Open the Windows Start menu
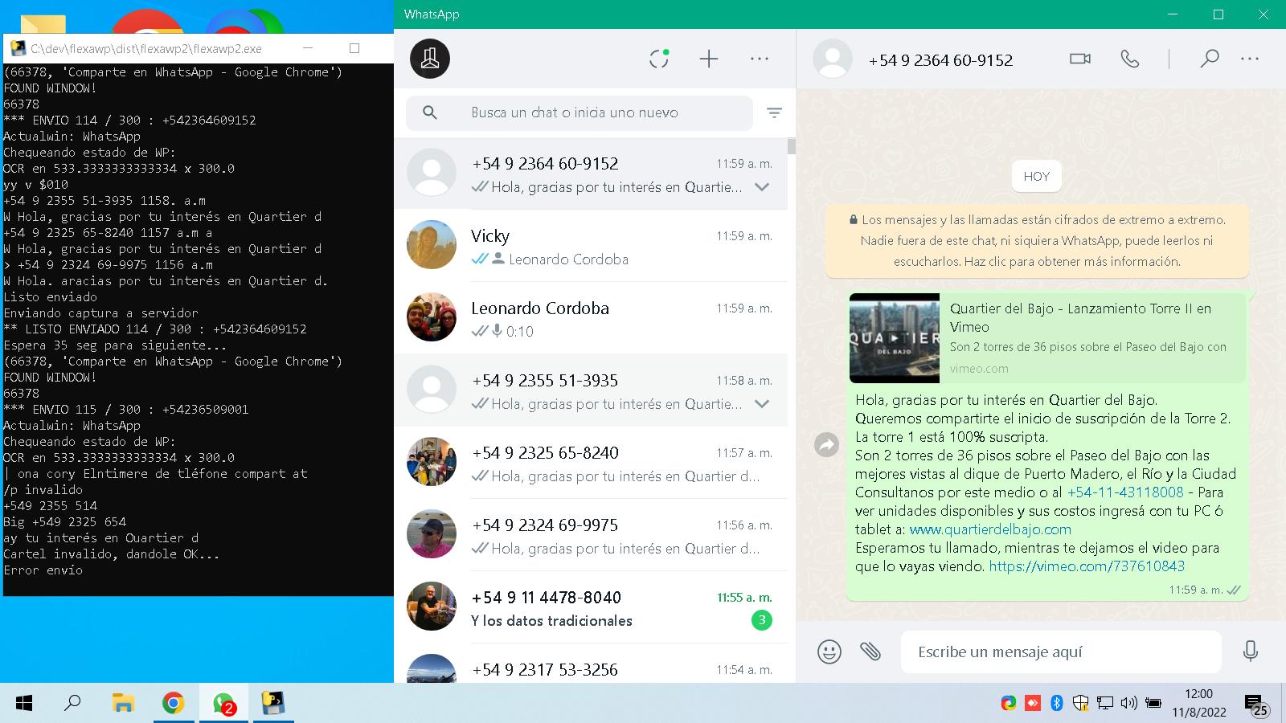The height and width of the screenshot is (723, 1286). [x=24, y=703]
